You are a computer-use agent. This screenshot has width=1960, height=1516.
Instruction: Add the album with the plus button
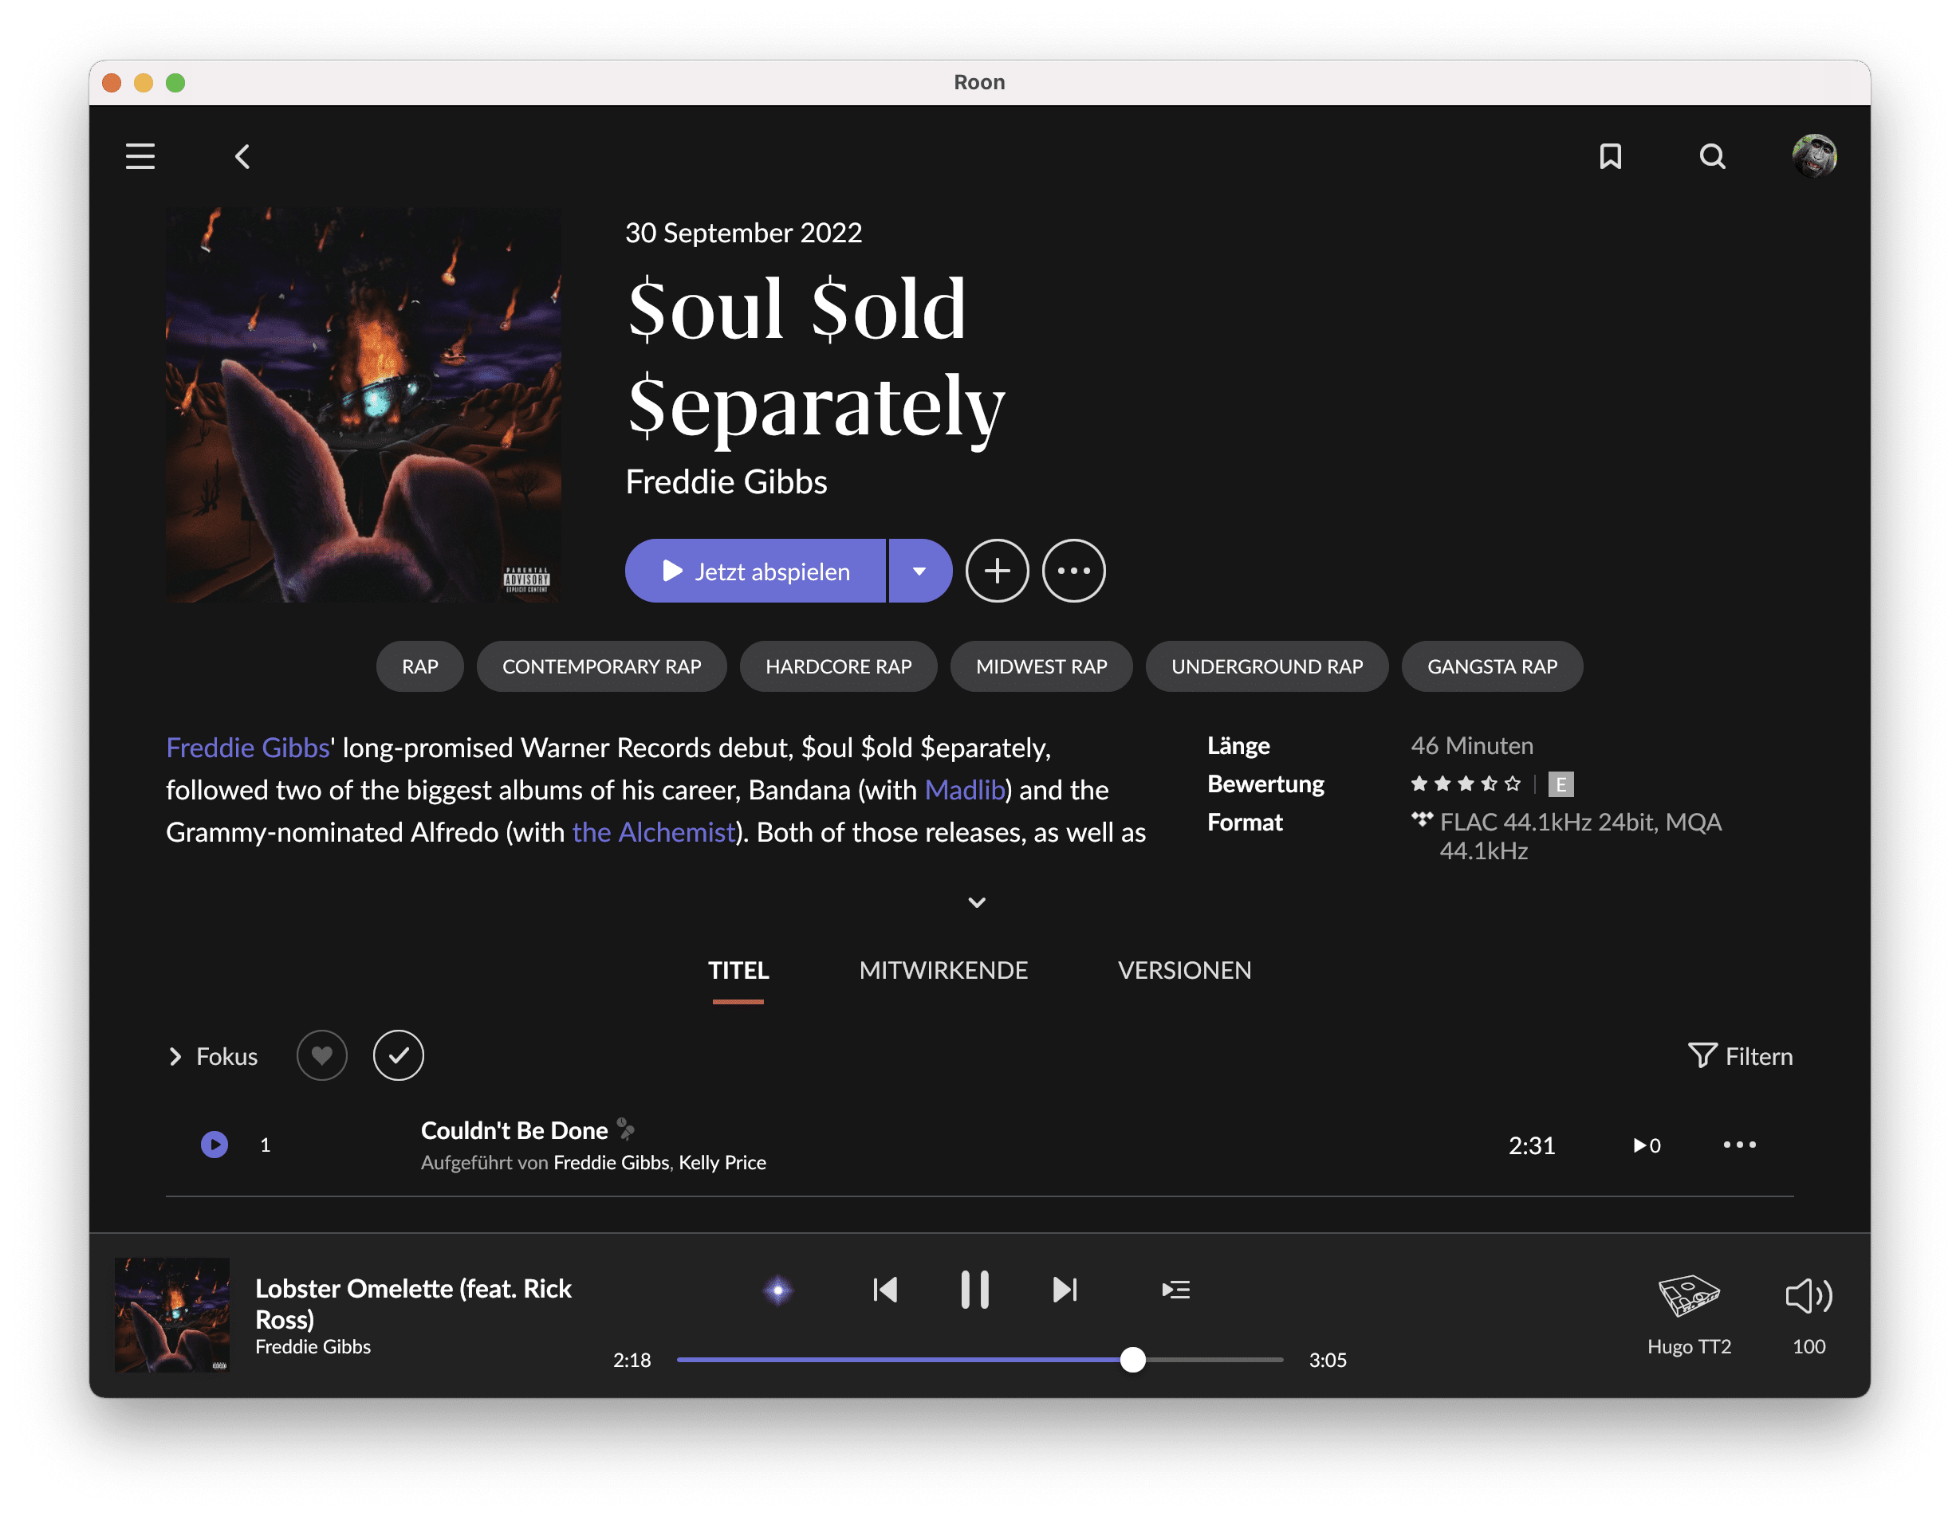pyautogui.click(x=996, y=571)
